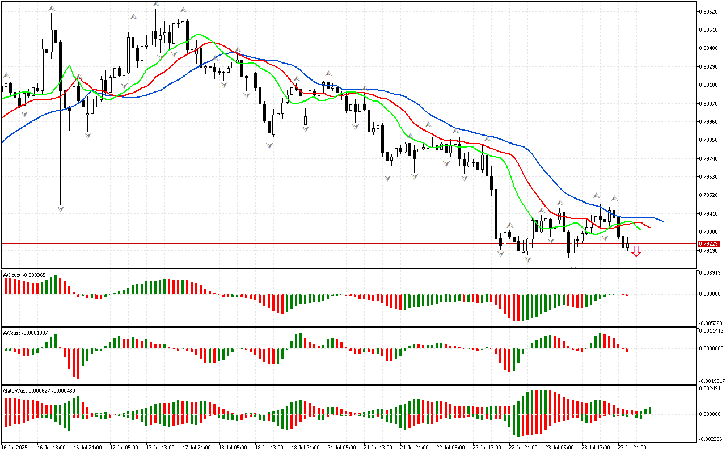This screenshot has width=726, height=454.
Task: Click the red down arrow signal icon
Action: click(636, 251)
